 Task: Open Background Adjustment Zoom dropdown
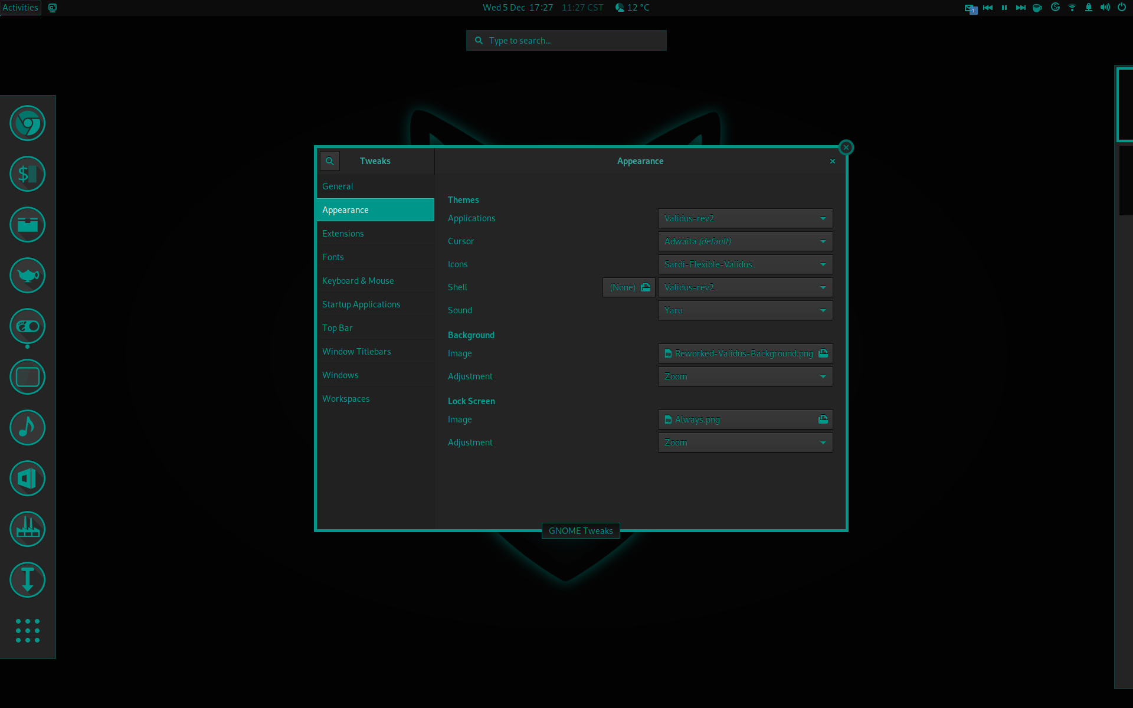point(745,376)
